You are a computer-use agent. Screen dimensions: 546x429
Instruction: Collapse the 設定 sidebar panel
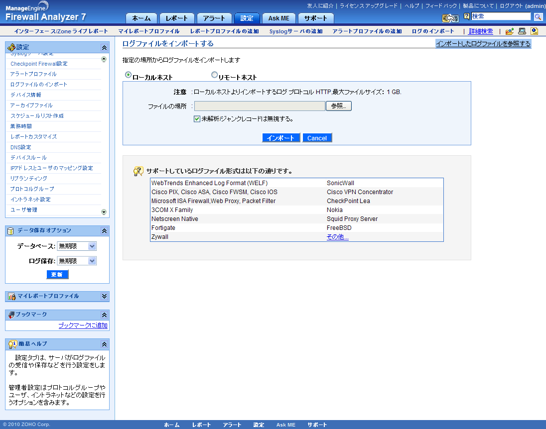tap(104, 47)
